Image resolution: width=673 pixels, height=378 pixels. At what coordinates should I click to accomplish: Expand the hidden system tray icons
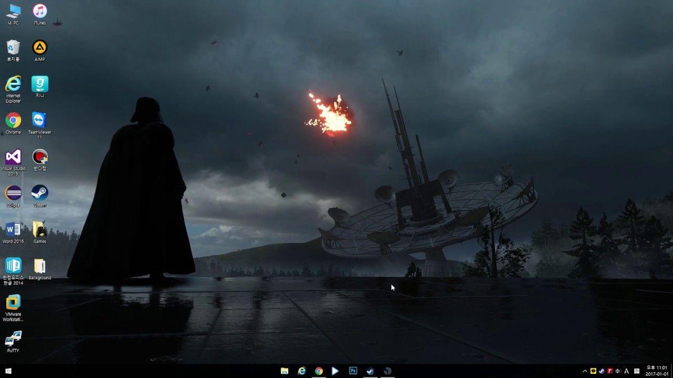[585, 371]
